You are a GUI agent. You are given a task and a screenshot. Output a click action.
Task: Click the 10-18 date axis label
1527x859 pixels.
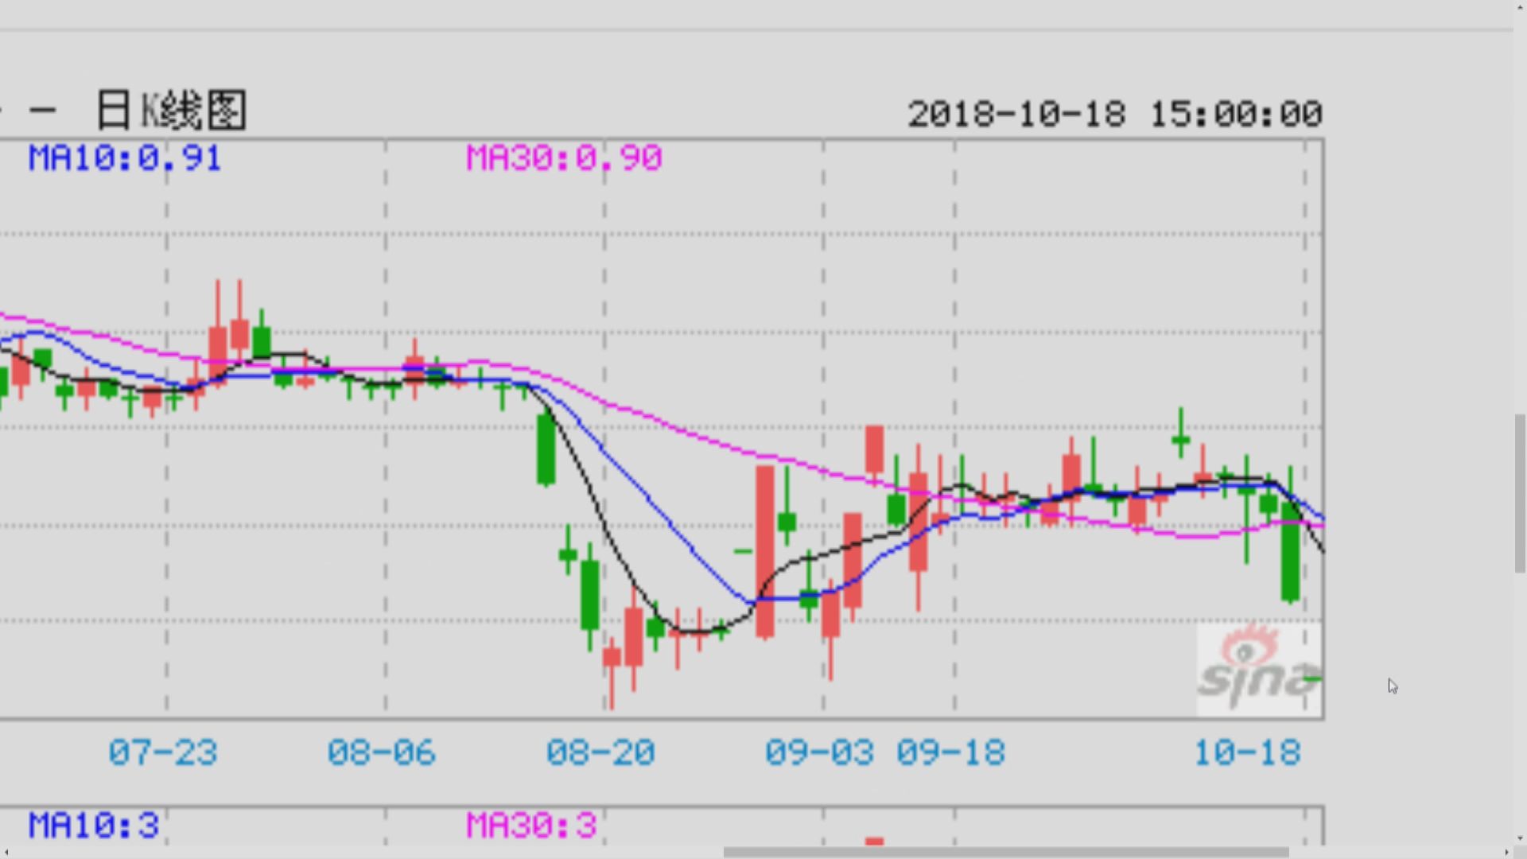(1247, 752)
